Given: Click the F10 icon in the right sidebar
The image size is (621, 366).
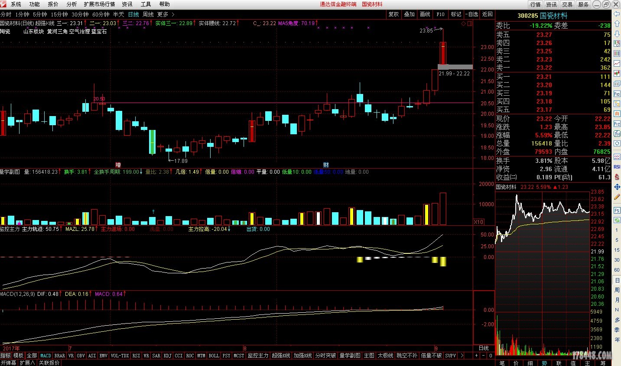Looking at the screenshot, I should coord(617,94).
